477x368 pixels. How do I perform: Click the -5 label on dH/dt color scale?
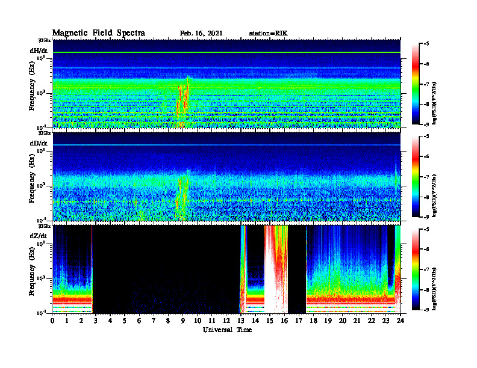[425, 44]
